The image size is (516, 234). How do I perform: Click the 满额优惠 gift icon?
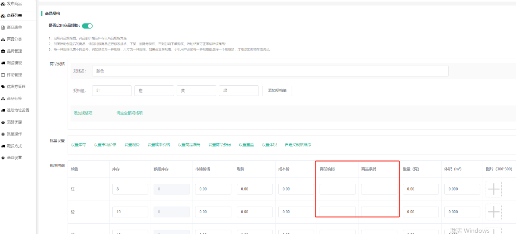[3, 122]
